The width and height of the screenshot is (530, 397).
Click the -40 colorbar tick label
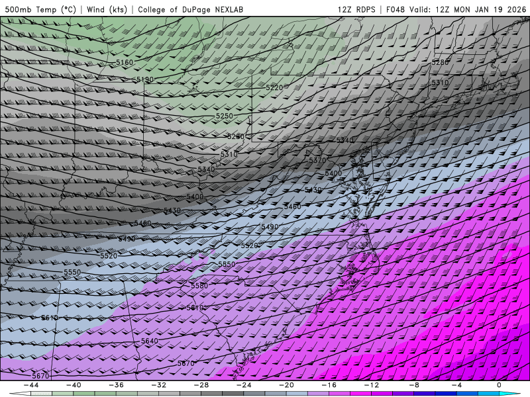pyautogui.click(x=74, y=385)
